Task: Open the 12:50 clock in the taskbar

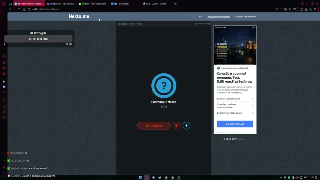Action: (312, 177)
